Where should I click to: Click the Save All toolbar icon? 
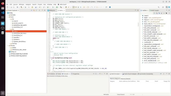point(14,7)
